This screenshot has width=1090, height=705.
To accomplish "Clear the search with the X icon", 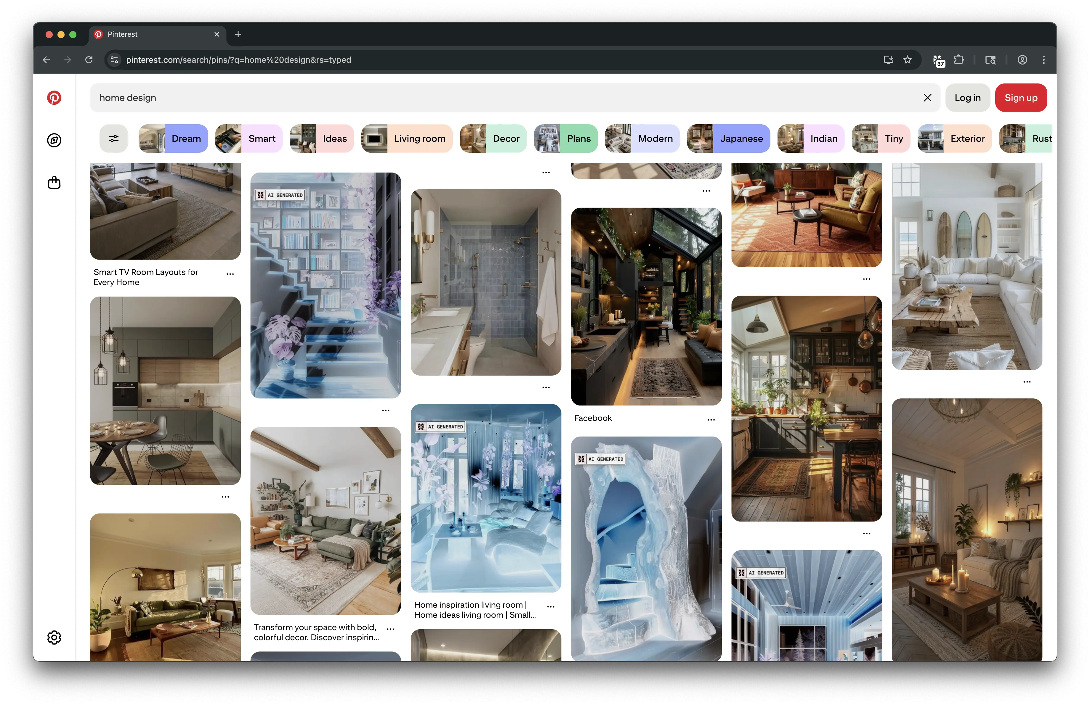I will (x=927, y=97).
